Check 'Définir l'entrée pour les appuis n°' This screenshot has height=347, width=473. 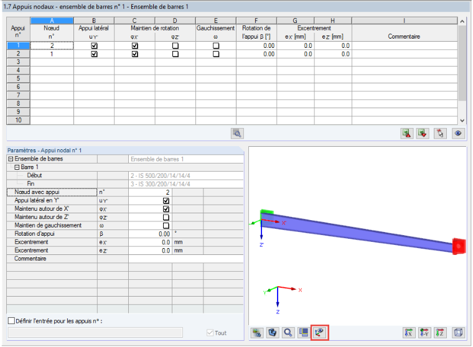[11, 320]
